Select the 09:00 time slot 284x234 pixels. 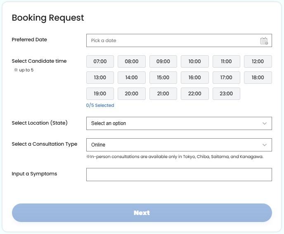click(x=163, y=61)
